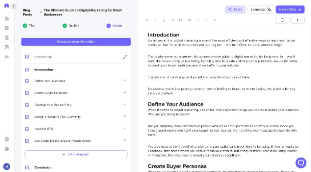Expand the Develop Your Brand Story chevron
This screenshot has width=311, height=172.
124,104
